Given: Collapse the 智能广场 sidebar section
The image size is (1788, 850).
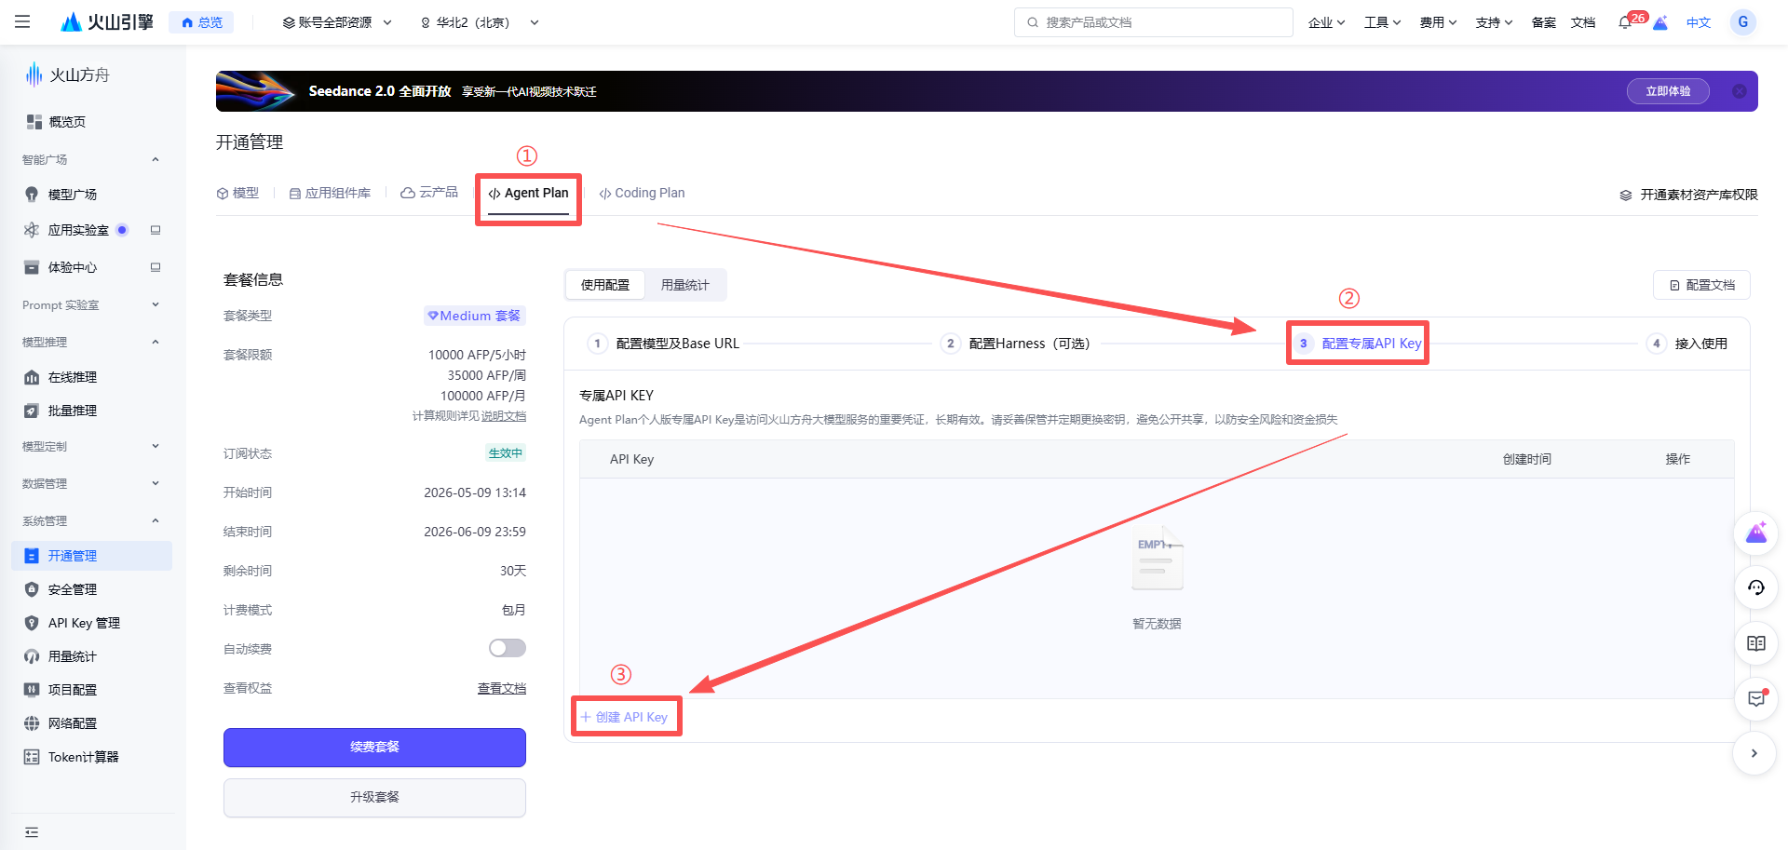Looking at the screenshot, I should click(x=91, y=159).
